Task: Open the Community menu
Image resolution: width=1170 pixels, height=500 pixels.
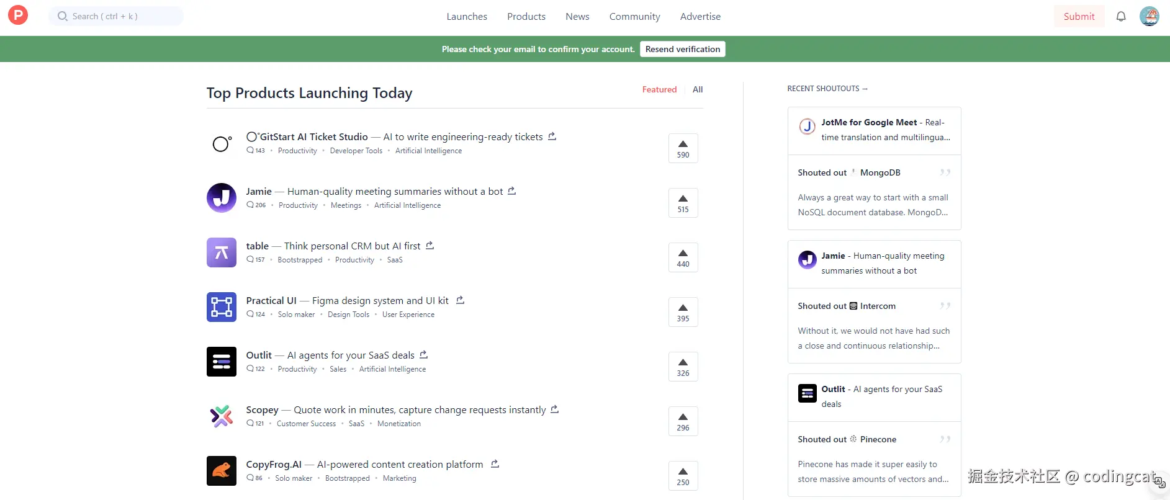Action: [x=634, y=17]
